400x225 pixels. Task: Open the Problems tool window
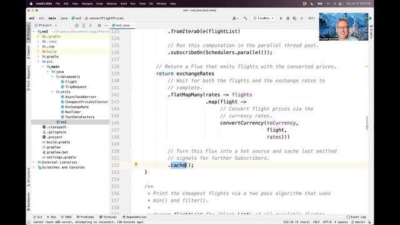pos(85,217)
